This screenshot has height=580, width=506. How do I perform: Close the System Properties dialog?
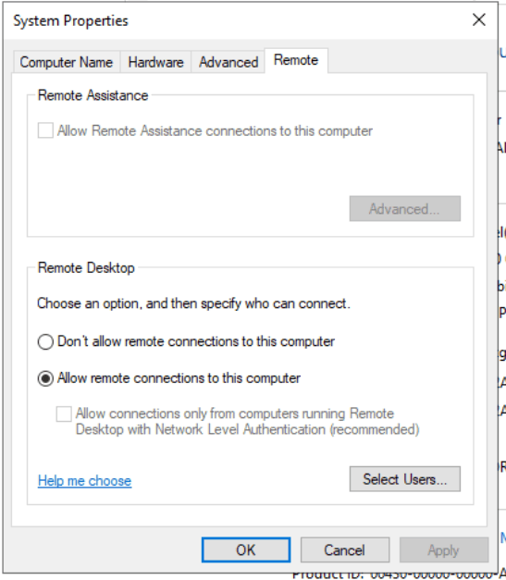tap(479, 20)
